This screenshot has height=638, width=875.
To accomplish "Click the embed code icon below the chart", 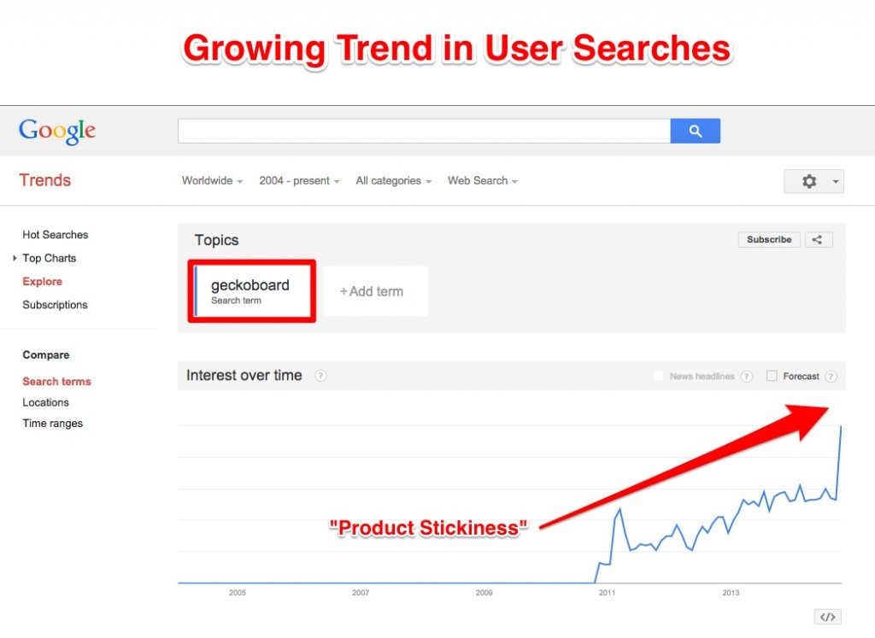I will pyautogui.click(x=826, y=616).
